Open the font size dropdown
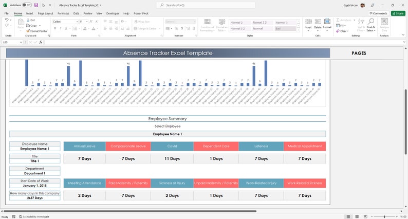This screenshot has width=408, height=219. [x=87, y=22]
